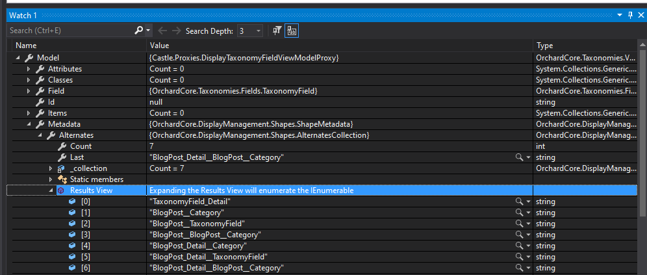Expand the _collection node
Viewport: 647px width, 275px height.
[51, 168]
